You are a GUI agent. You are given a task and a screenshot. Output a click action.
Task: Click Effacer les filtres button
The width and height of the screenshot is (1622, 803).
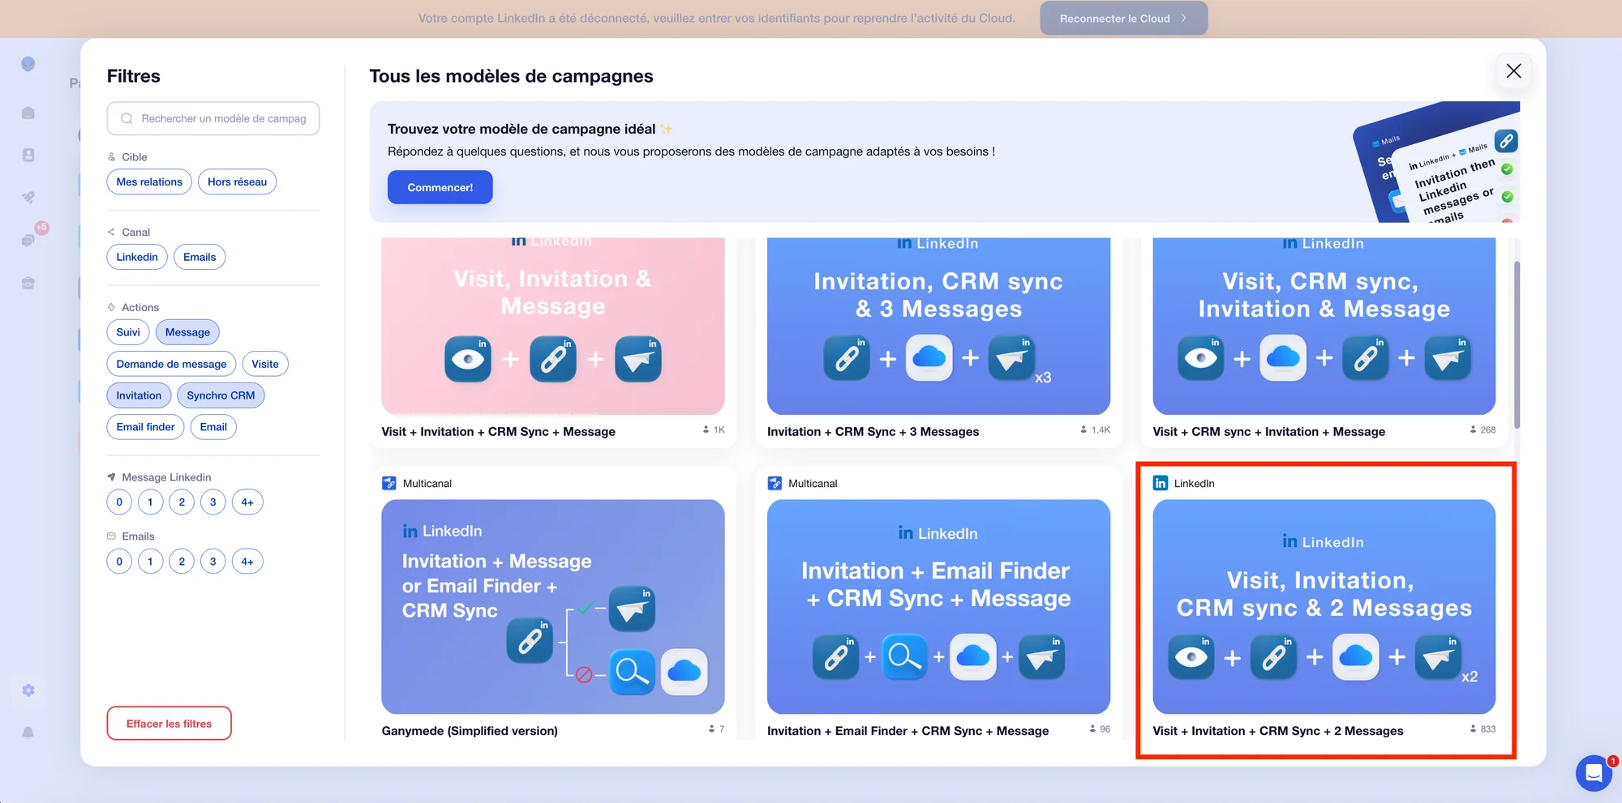click(x=169, y=724)
